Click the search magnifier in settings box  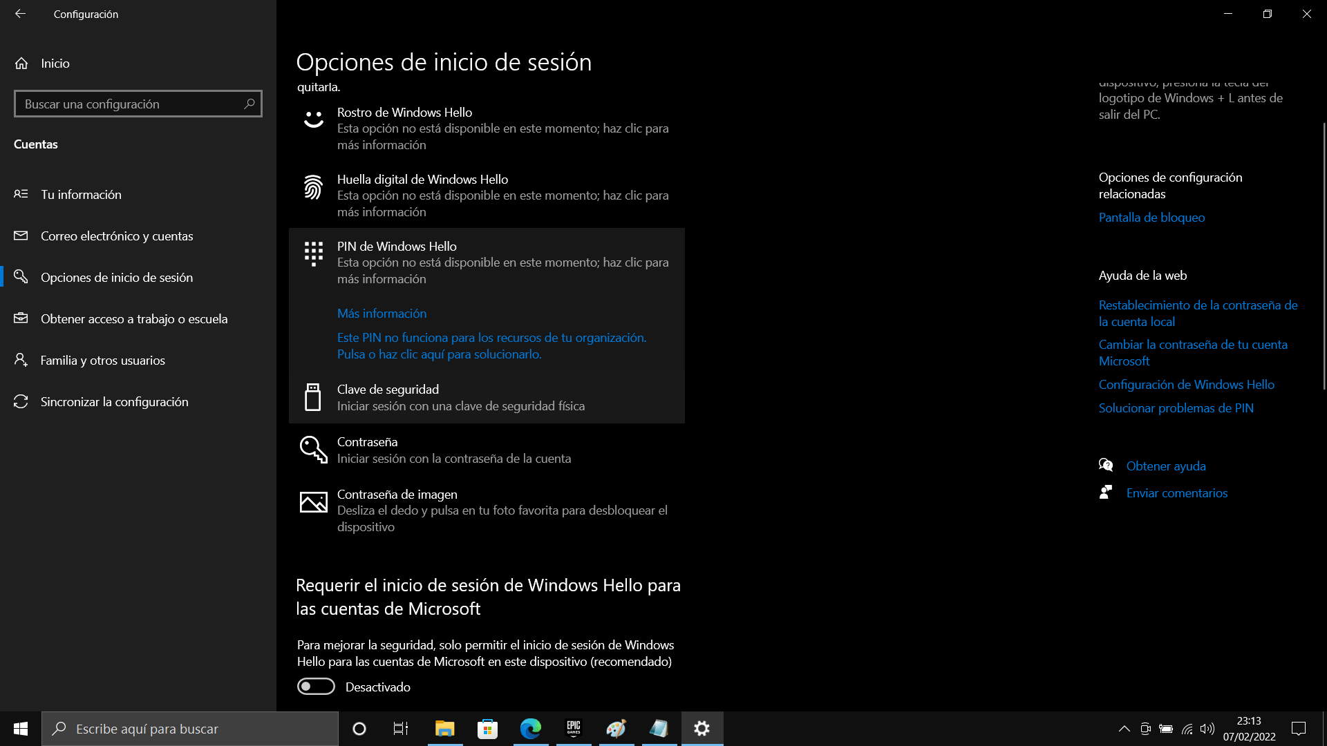tap(250, 104)
